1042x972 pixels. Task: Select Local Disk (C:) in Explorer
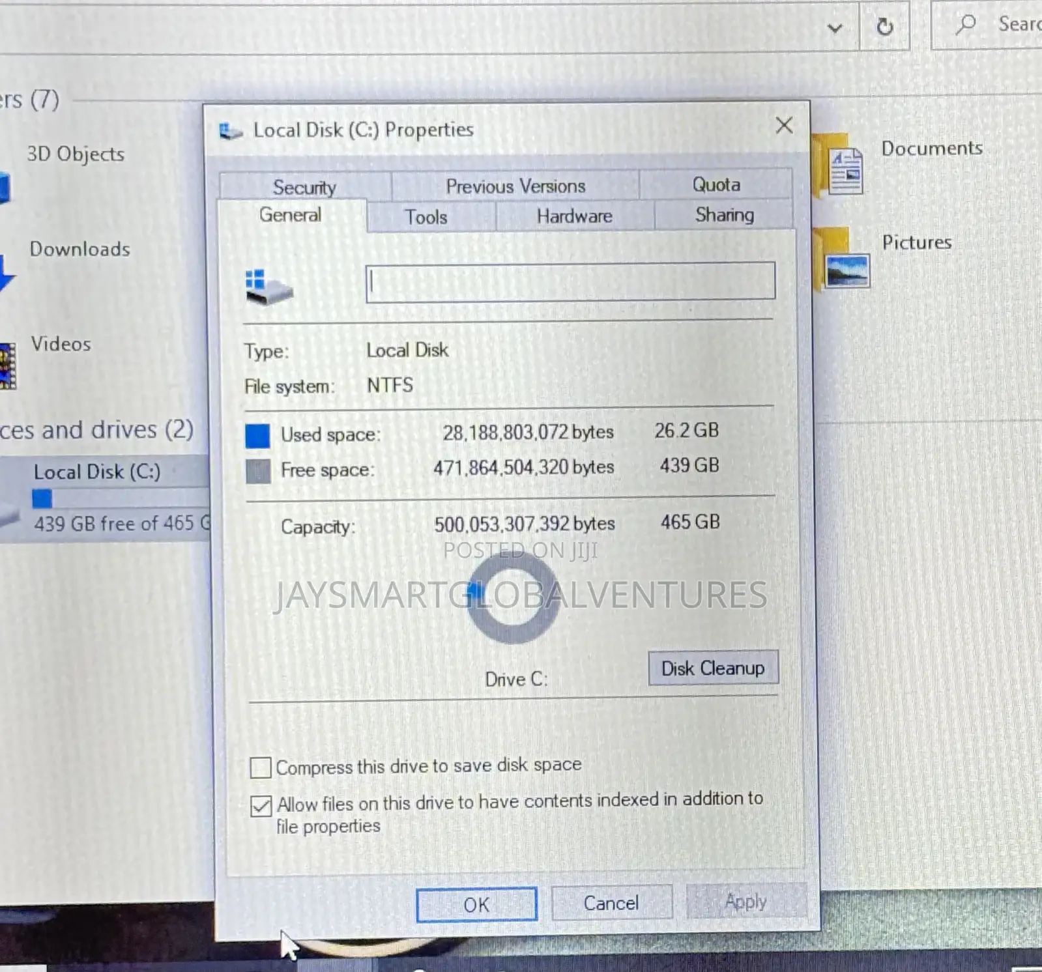pyautogui.click(x=97, y=472)
